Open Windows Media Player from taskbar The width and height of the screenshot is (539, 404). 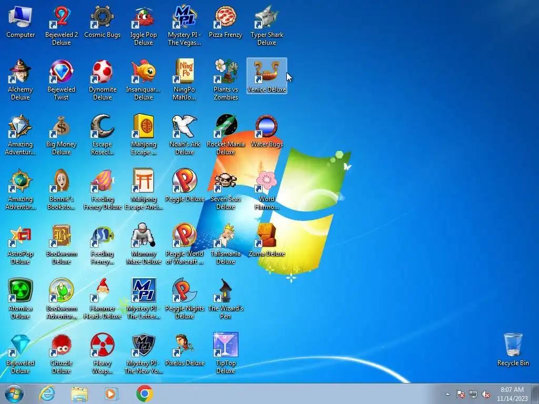click(x=111, y=393)
